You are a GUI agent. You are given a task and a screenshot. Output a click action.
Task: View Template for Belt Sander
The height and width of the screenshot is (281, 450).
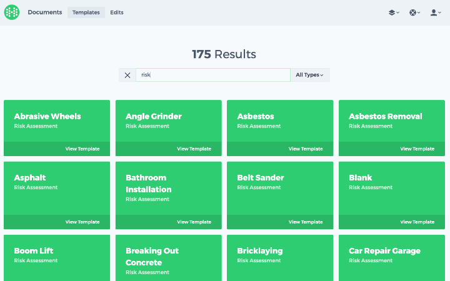tap(306, 222)
